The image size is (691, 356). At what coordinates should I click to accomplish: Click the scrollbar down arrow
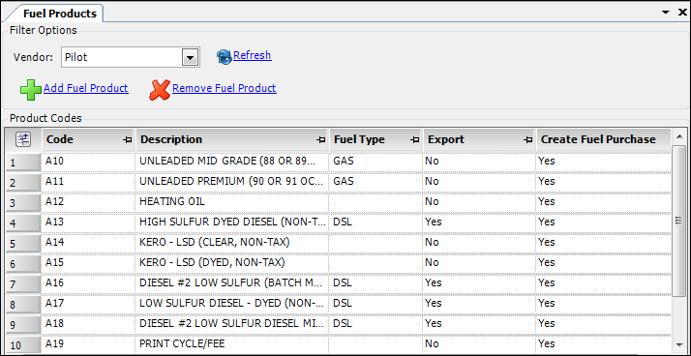pyautogui.click(x=679, y=344)
